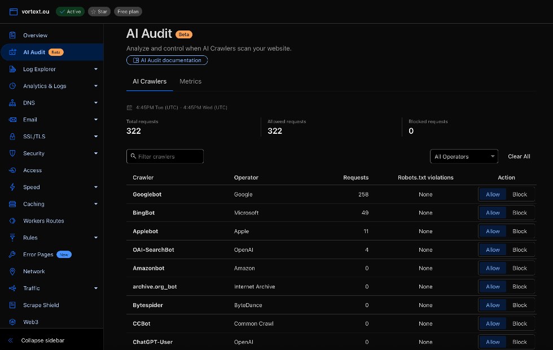The height and width of the screenshot is (350, 553).
Task: Click the Network location pin icon
Action: 12,272
